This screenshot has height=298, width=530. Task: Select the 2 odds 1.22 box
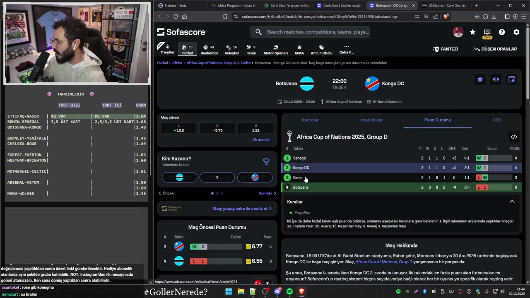coord(255,128)
